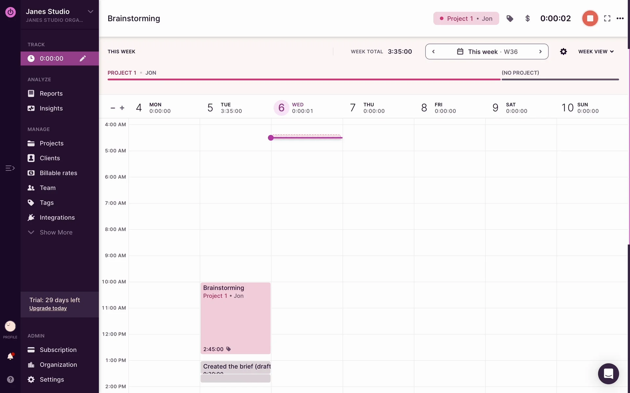Stop the running timer
630x393 pixels.
click(x=590, y=18)
